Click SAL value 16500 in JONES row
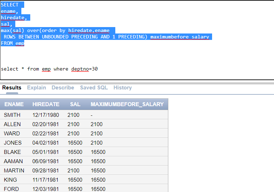274x192 pixels. 75,143
